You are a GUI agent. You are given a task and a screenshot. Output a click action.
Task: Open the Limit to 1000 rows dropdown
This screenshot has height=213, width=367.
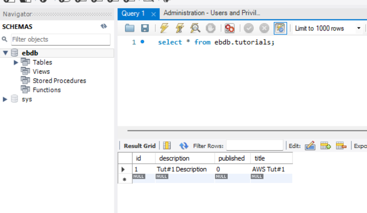[327, 28]
